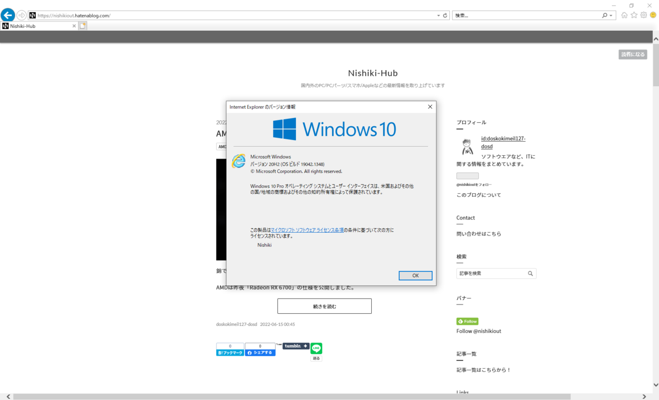The image size is (659, 400).
Task: Open the address bar autocomplete dropdown arrow
Action: click(x=438, y=15)
